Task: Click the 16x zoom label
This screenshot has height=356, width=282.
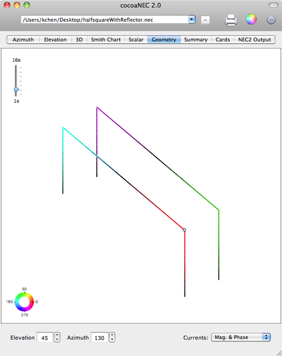Action: point(16,60)
